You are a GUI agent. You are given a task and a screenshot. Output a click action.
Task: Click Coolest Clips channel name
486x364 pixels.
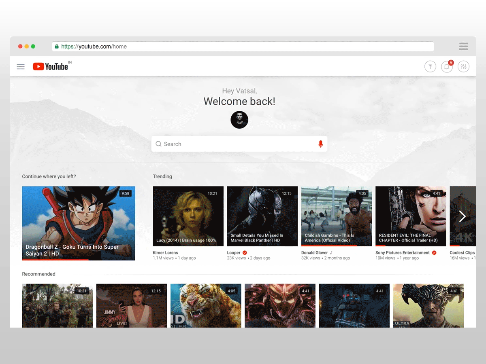click(462, 253)
